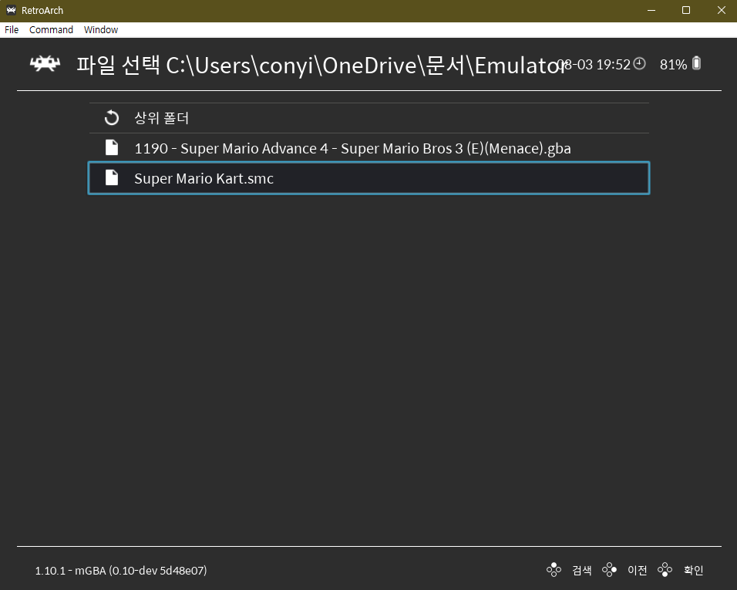This screenshot has width=737, height=590.
Task: Click the gamepad icon for 이전
Action: pyautogui.click(x=609, y=570)
